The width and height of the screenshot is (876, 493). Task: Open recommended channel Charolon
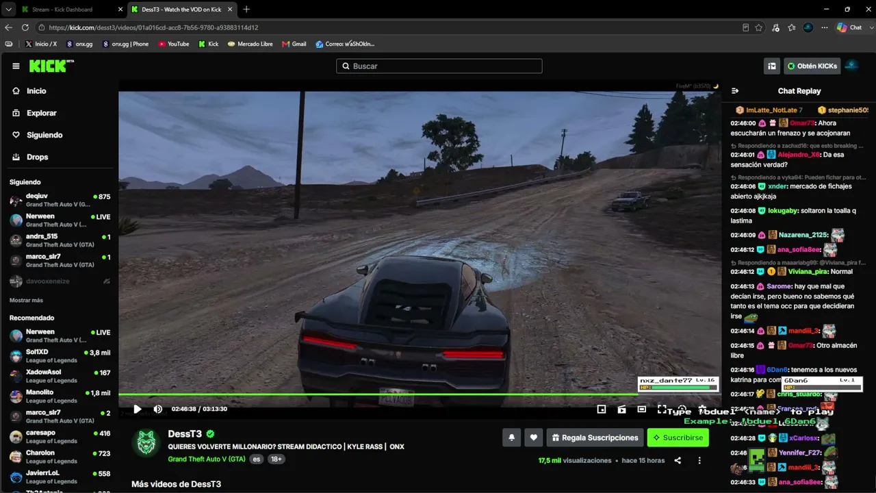click(60, 456)
